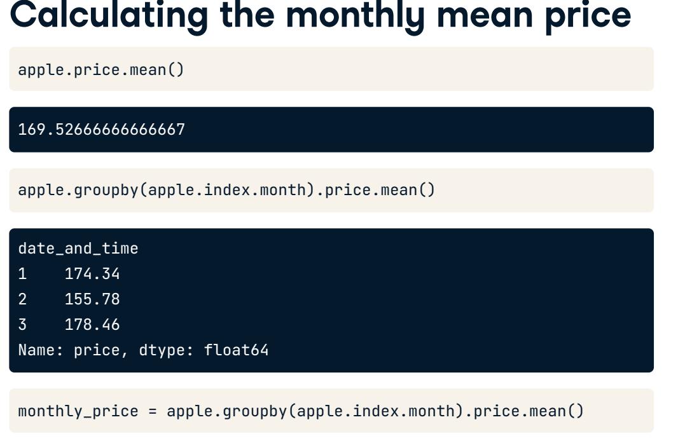Click the output value 169.52666666666667

(101, 130)
